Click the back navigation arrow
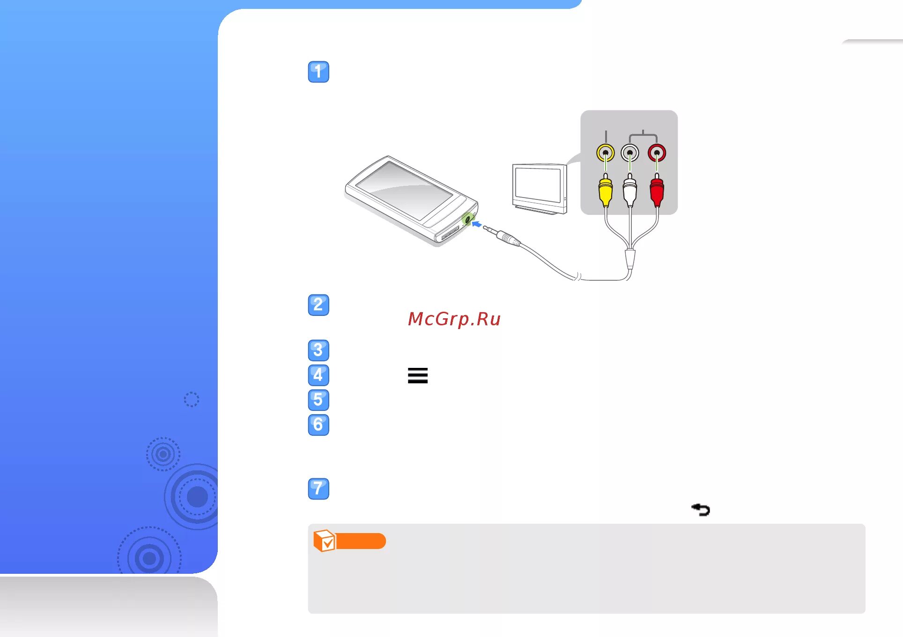The height and width of the screenshot is (637, 903). pyautogui.click(x=701, y=509)
